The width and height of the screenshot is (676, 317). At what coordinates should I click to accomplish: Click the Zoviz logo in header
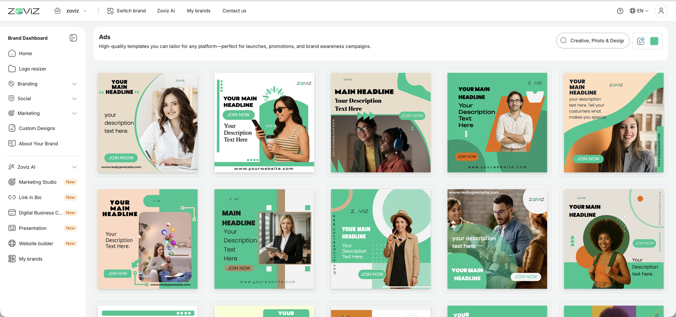tap(24, 11)
